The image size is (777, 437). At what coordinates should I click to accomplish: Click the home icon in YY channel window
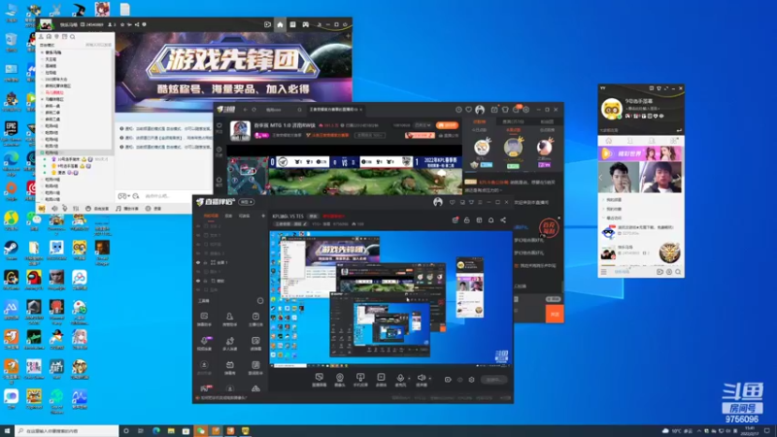click(x=280, y=24)
